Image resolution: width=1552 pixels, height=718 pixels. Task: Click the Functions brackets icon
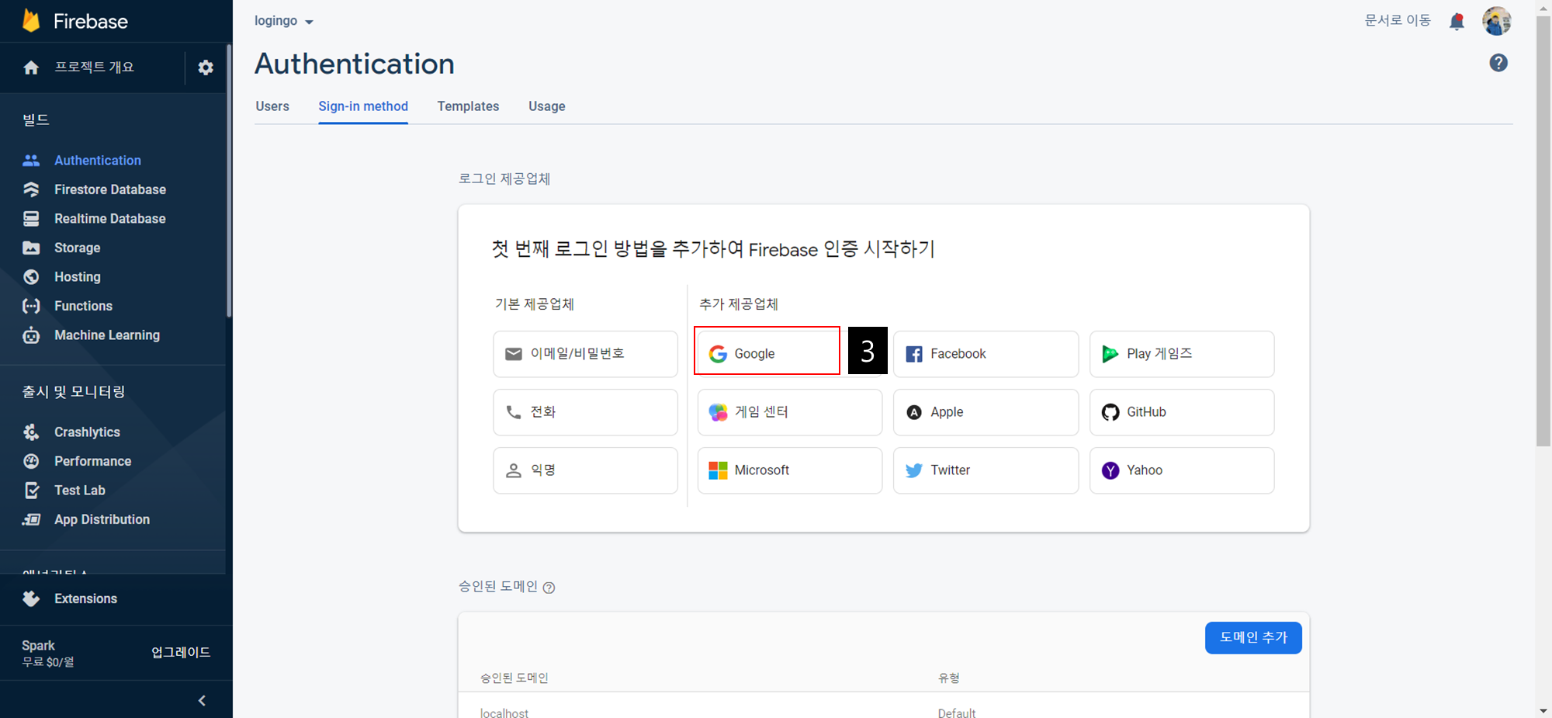coord(31,306)
